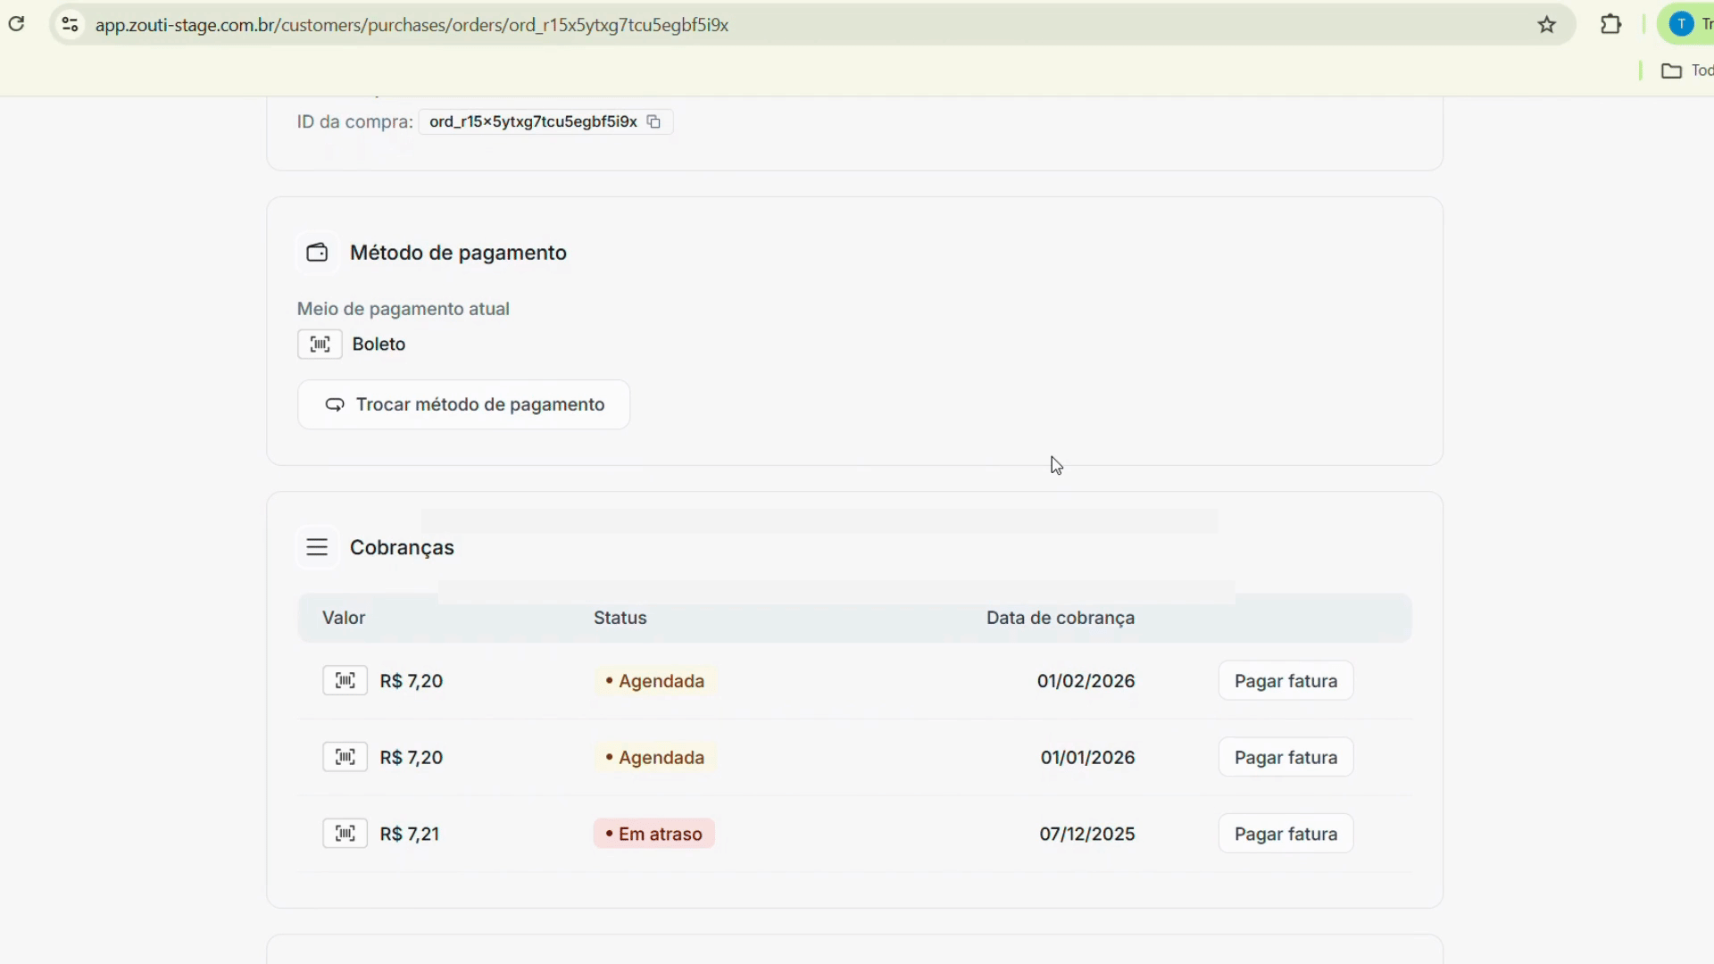Viewport: 1714px width, 964px height.
Task: Bookmark this page with the star icon
Action: tap(1547, 25)
